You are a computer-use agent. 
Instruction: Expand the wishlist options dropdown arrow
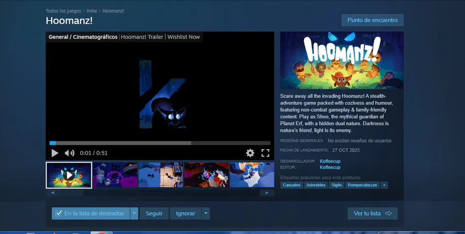(134, 213)
